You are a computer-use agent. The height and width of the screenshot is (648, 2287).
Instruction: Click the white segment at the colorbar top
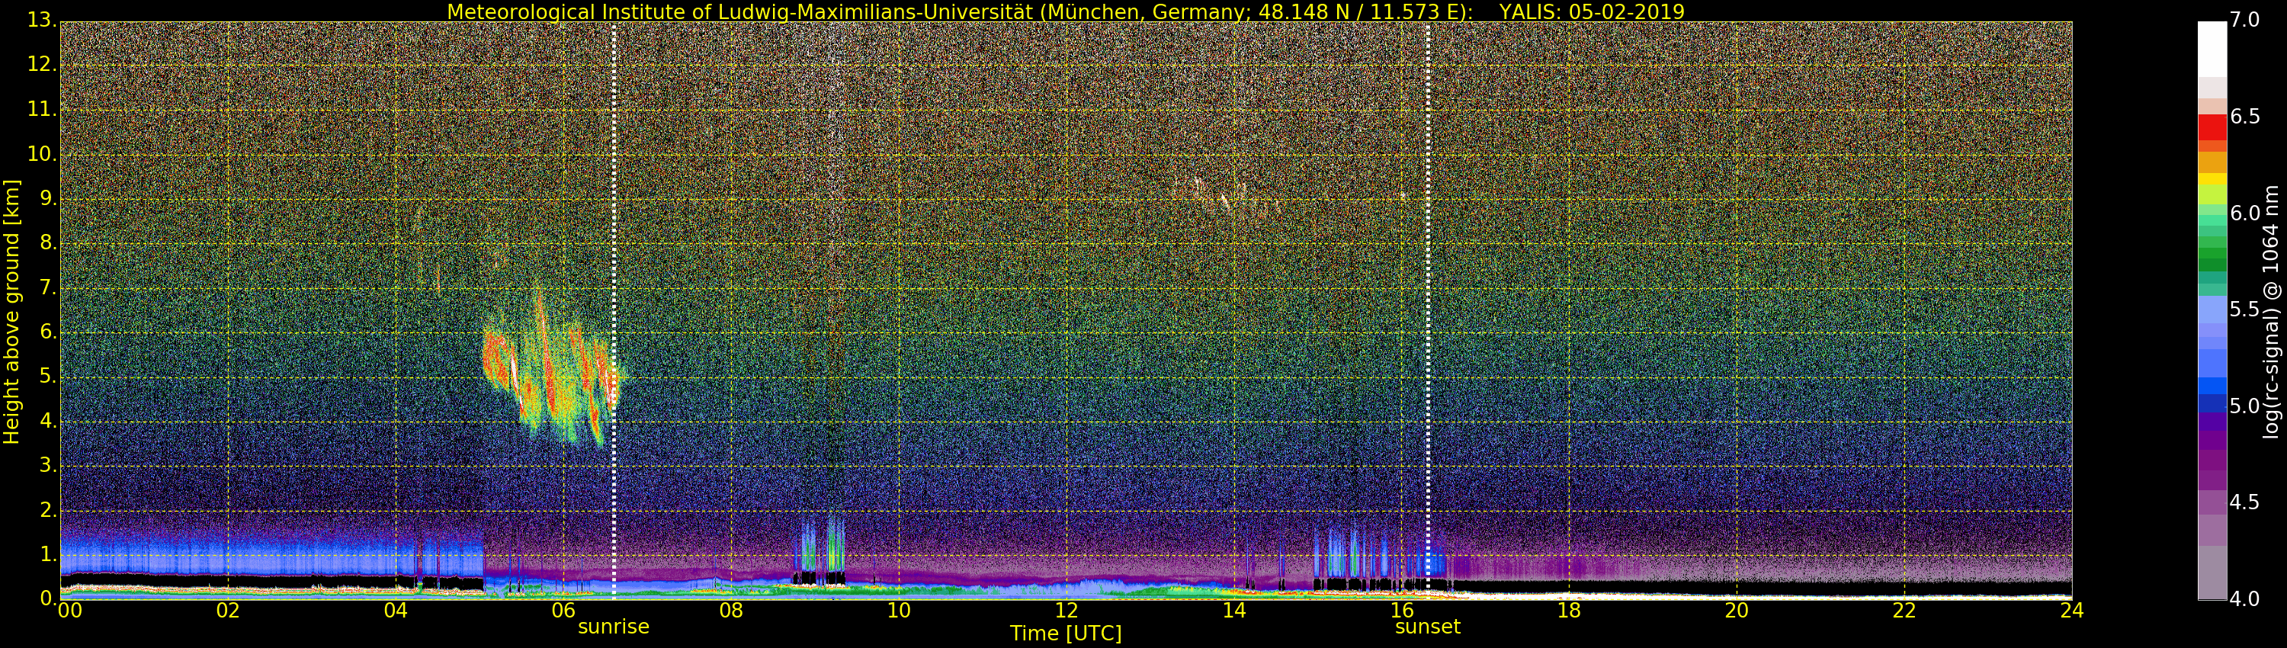point(2212,49)
